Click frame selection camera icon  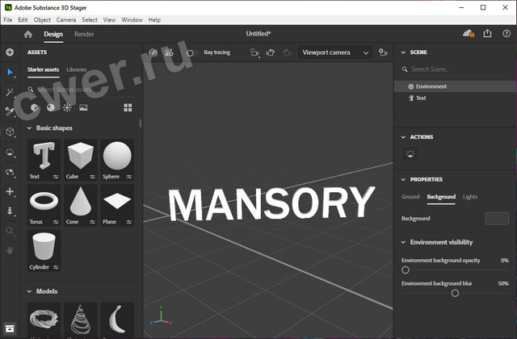[254, 52]
